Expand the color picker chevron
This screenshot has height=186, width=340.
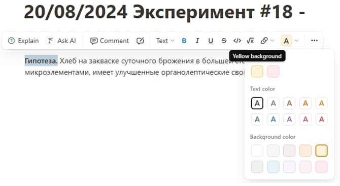pos(297,41)
